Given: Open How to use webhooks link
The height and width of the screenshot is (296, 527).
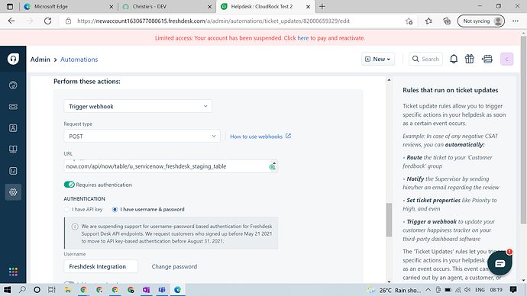Looking at the screenshot, I should [260, 137].
